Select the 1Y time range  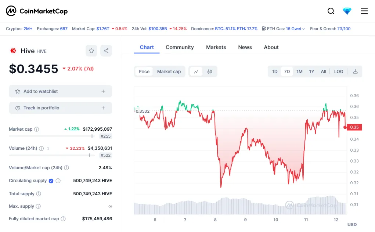pos(311,72)
